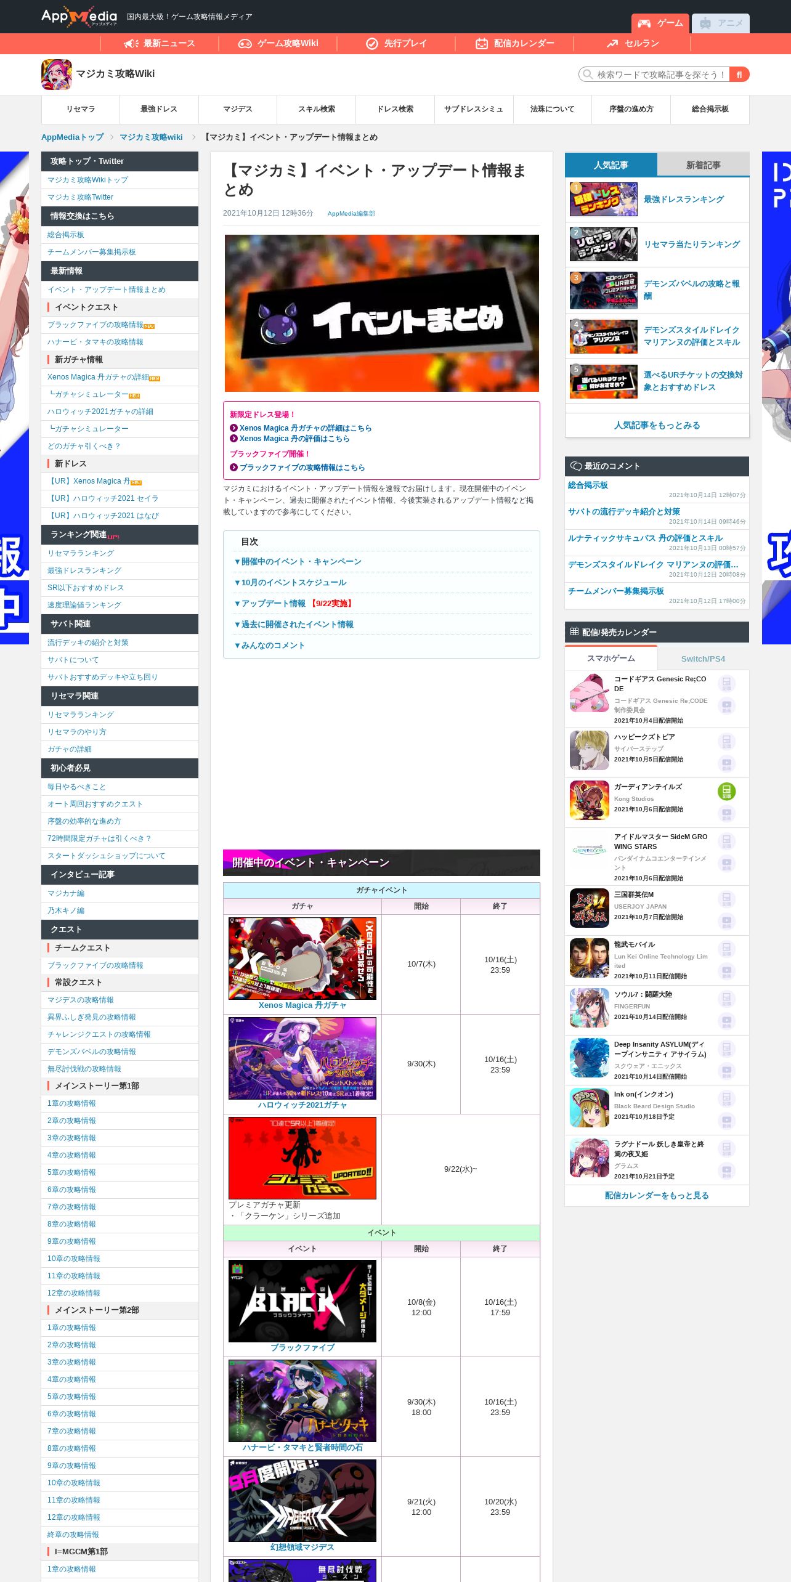Click the 記事 icon for 三国群英伝M
The height and width of the screenshot is (1582, 791).
[x=726, y=899]
